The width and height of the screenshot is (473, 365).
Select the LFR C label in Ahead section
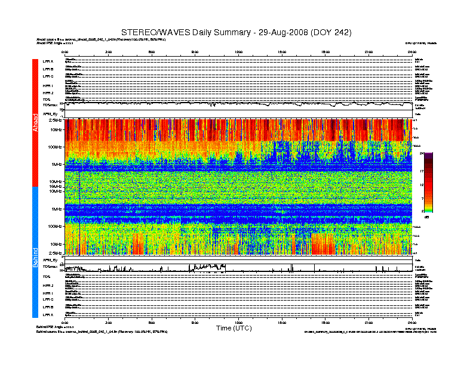(48, 76)
